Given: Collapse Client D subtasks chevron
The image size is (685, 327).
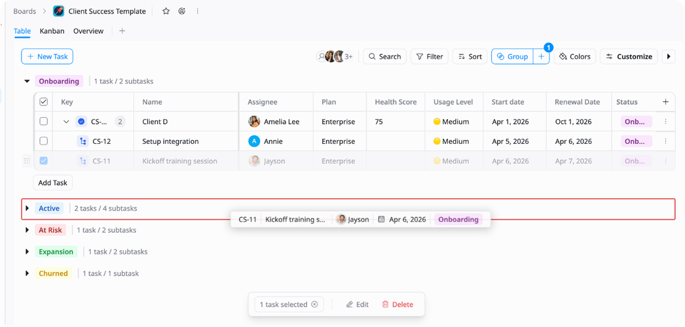Looking at the screenshot, I should 66,122.
